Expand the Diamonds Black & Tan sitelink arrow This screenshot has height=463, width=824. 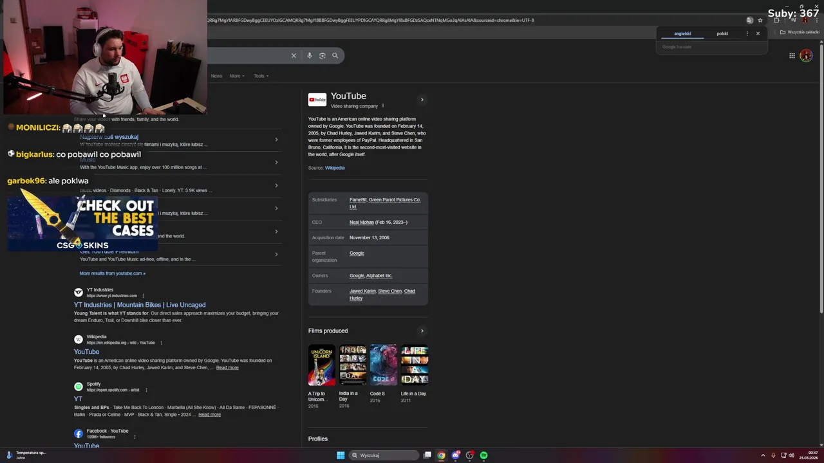point(276,185)
